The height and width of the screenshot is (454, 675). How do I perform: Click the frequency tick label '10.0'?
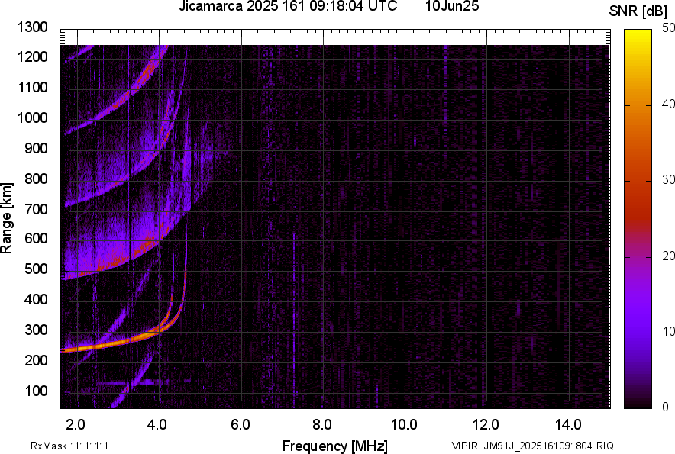tap(404, 425)
